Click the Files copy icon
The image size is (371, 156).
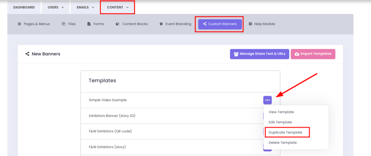[x=64, y=24]
